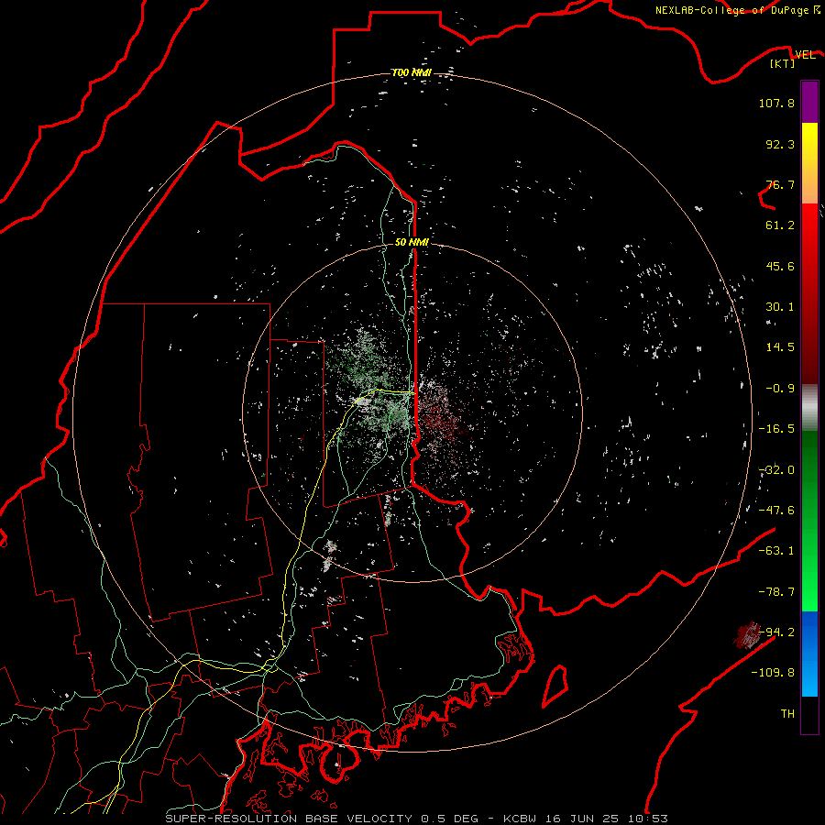825x825 pixels.
Task: Select the -0.9 scale value
Action: tap(780, 389)
